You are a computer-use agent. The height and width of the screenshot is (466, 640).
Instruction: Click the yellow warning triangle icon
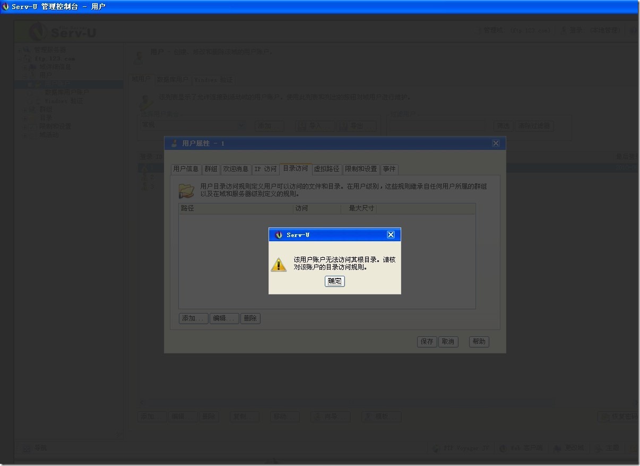(x=279, y=265)
